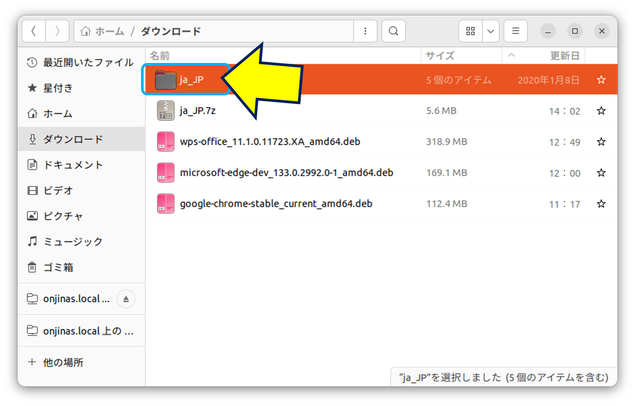Click the file name ja_JP.7z
The height and width of the screenshot is (406, 635).
(198, 111)
